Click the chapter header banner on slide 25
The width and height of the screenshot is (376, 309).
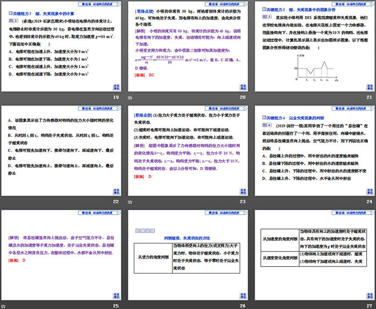[x=99, y=213]
